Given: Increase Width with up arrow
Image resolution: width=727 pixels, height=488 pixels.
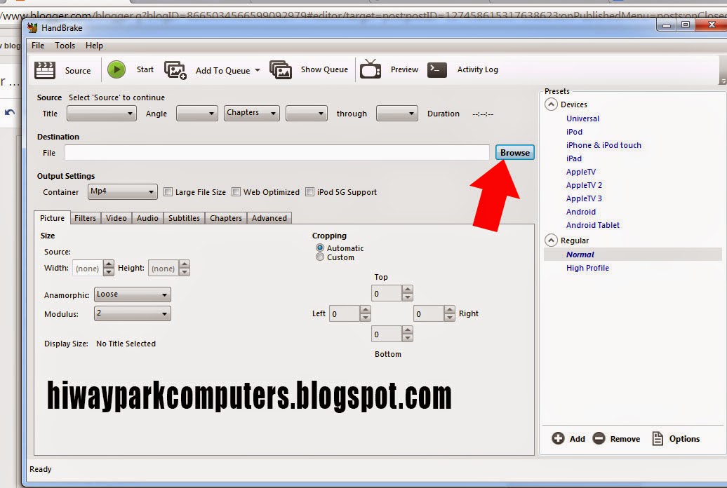Looking at the screenshot, I should point(109,264).
